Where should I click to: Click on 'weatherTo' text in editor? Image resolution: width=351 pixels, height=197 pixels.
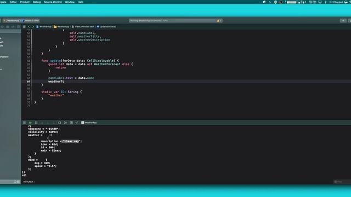click(56, 82)
